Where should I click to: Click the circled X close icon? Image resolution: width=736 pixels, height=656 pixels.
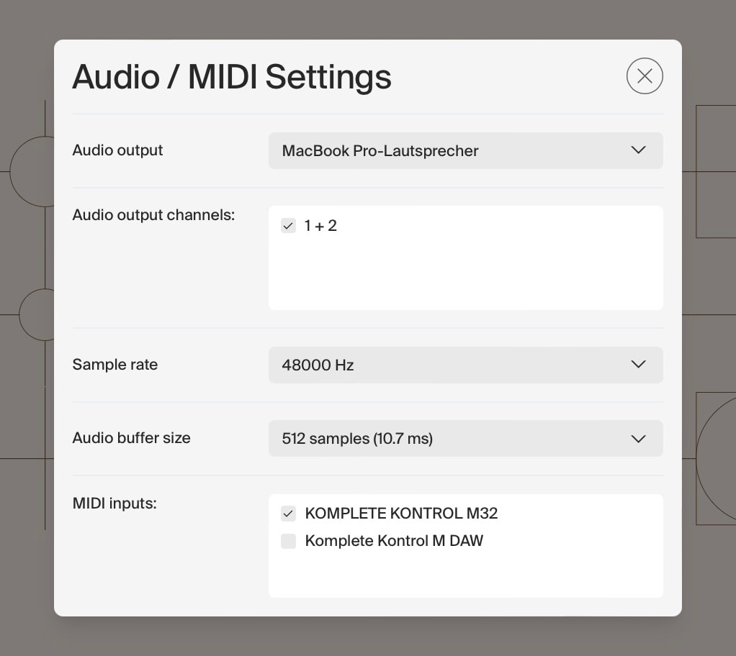tap(645, 76)
